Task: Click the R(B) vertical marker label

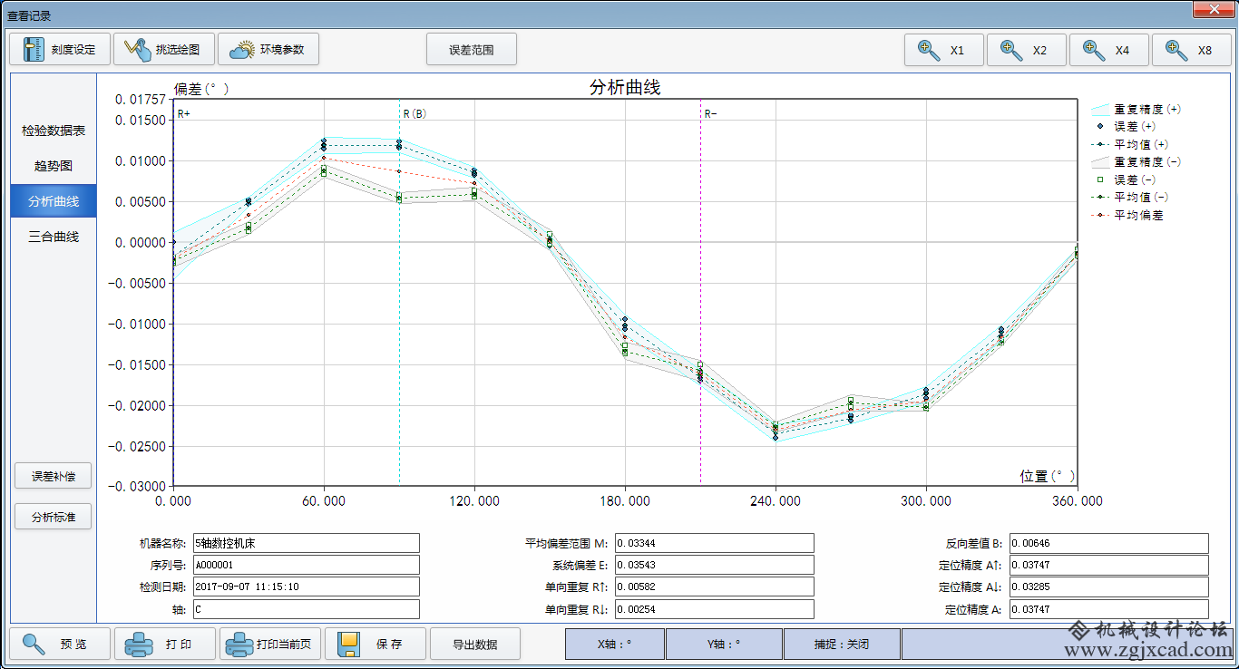Action: (415, 114)
